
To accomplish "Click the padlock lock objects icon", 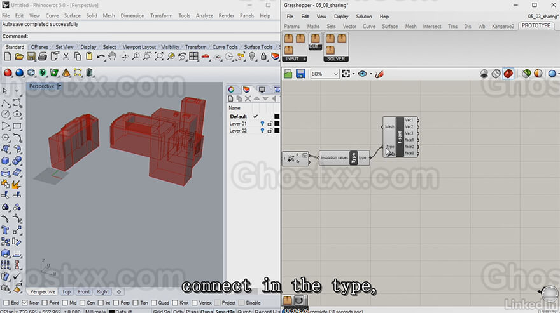I will click(x=263, y=57).
